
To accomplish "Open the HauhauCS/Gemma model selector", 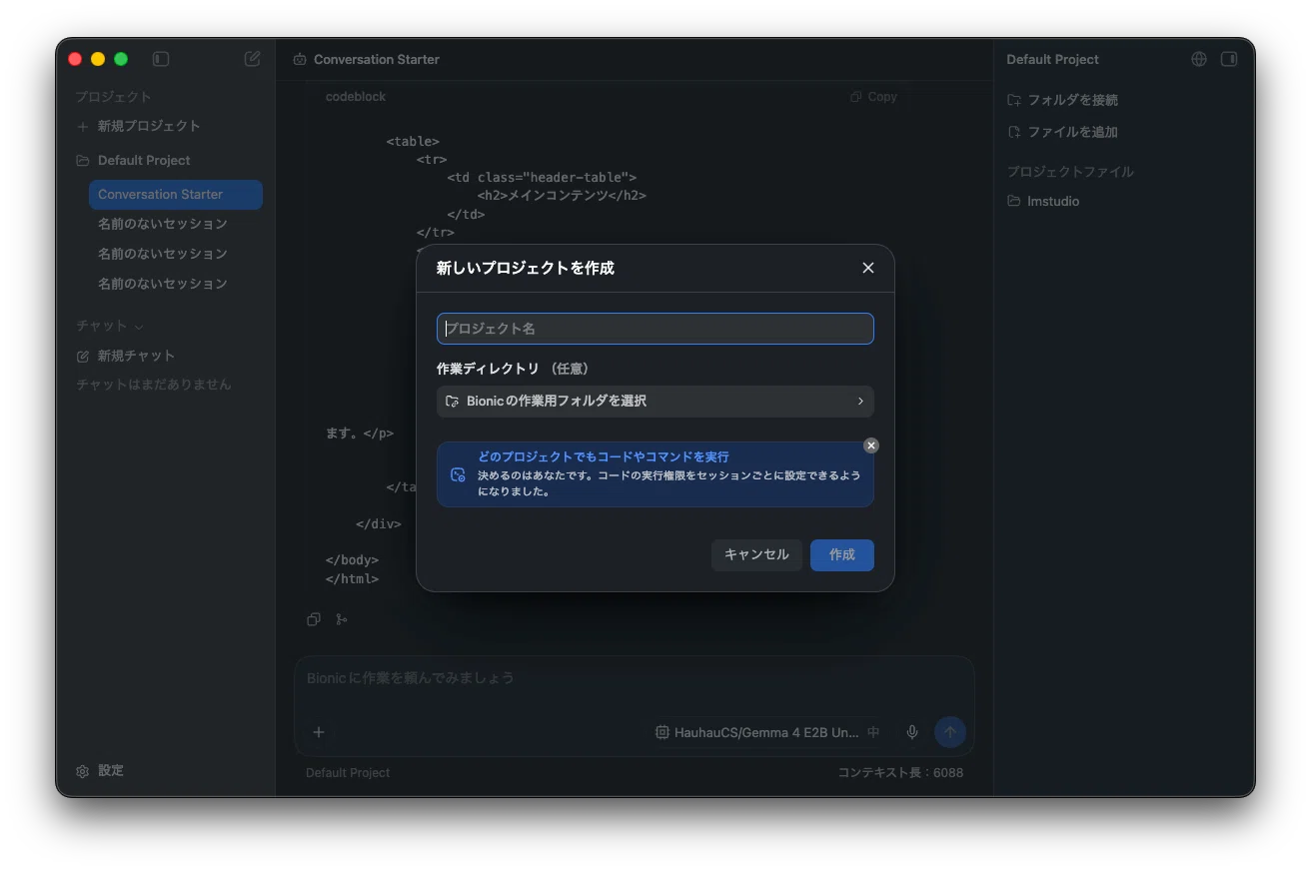I will coord(756,732).
